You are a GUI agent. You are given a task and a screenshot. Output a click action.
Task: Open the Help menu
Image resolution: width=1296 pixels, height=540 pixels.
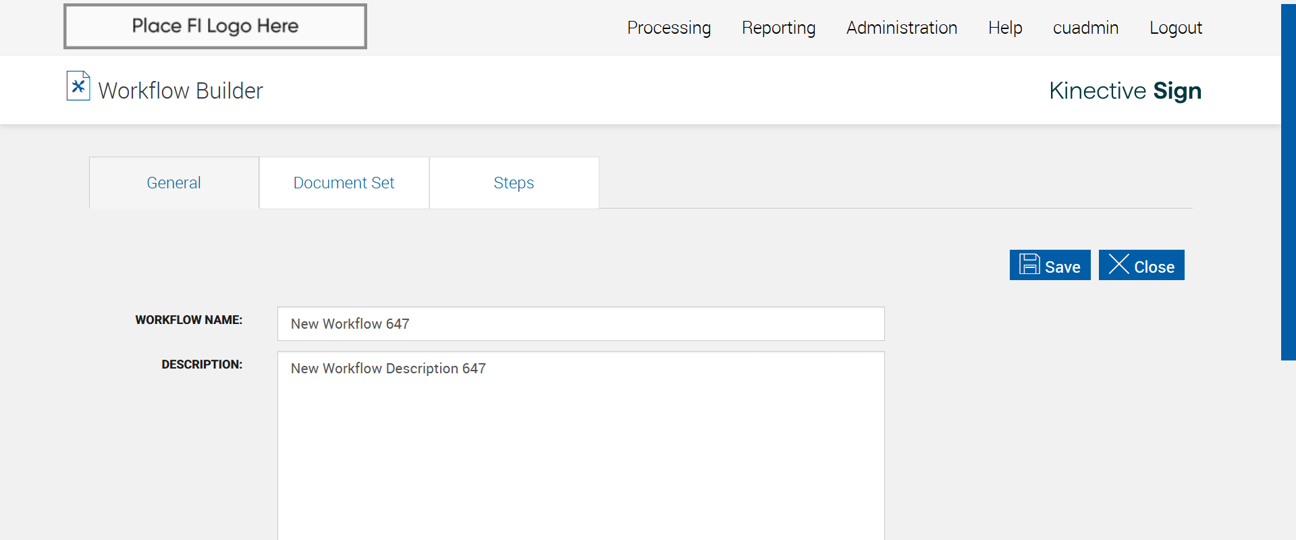click(x=1004, y=28)
